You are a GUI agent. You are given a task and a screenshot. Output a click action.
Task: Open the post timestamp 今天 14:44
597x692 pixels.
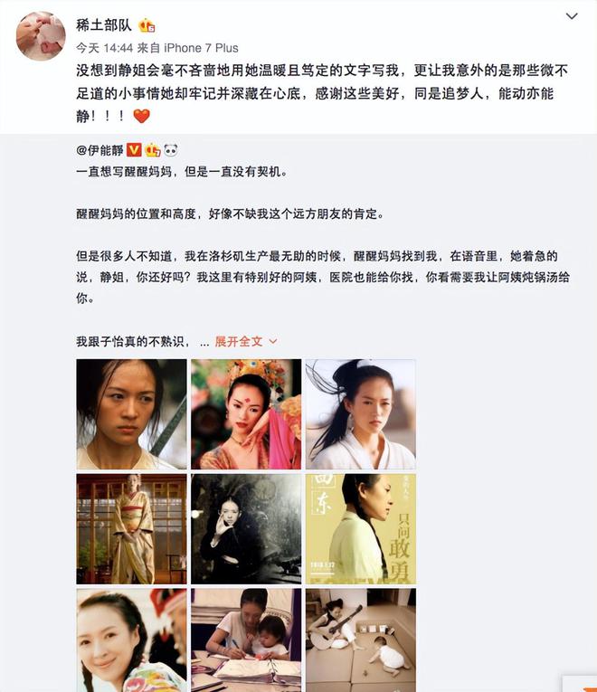click(105, 48)
